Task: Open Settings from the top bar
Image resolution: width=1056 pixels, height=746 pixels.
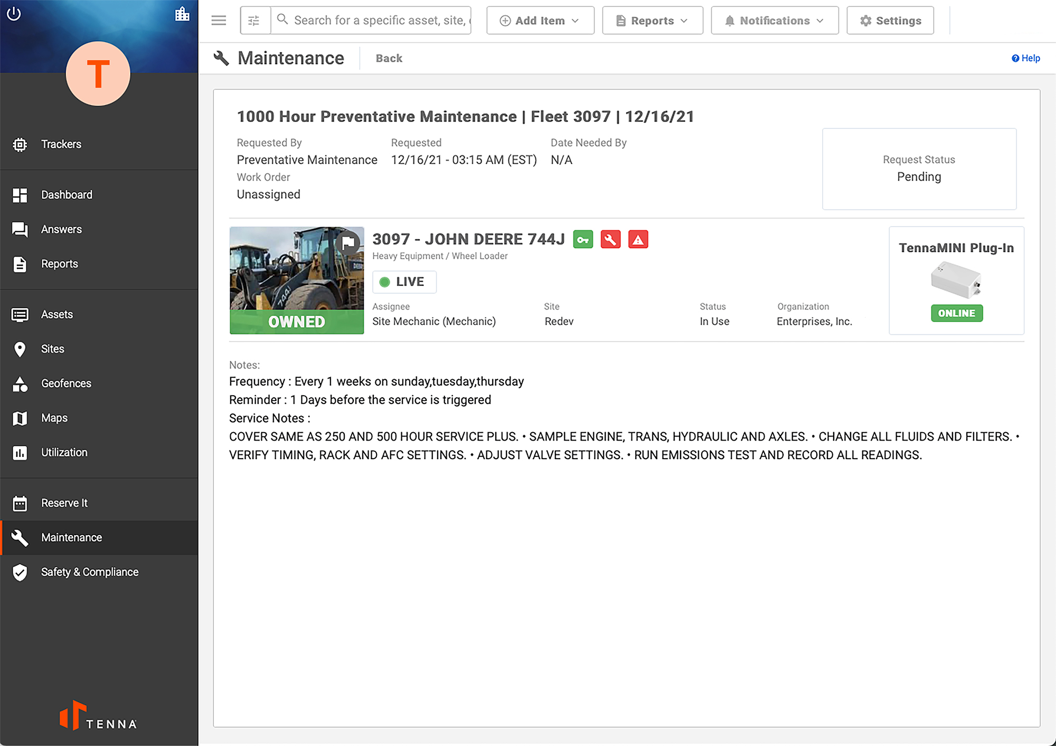Action: coord(890,21)
